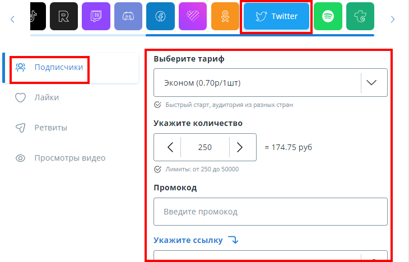409x262 pixels.
Task: Click the checkmark icon beside Быстрый старт
Action: point(157,105)
